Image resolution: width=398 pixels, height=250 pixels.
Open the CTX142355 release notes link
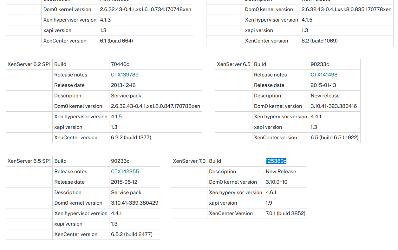tap(125, 172)
